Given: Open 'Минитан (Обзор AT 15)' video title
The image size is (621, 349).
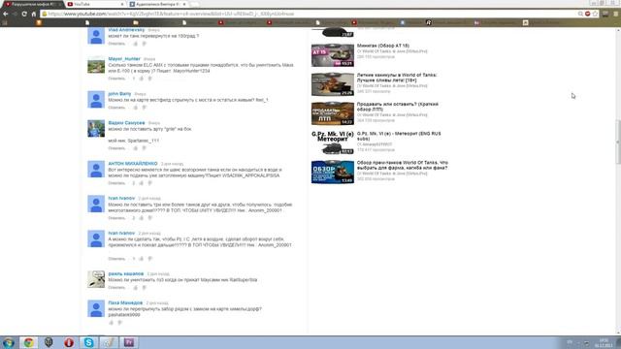Looking at the screenshot, I should [383, 46].
